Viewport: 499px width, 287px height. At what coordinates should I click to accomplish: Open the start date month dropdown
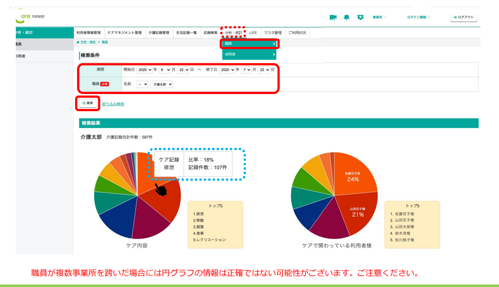tap(165, 70)
